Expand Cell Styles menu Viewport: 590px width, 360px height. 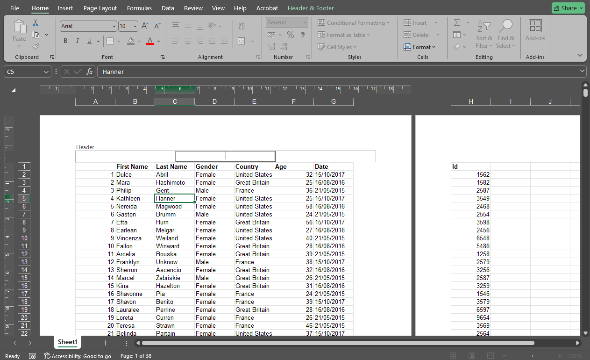337,47
